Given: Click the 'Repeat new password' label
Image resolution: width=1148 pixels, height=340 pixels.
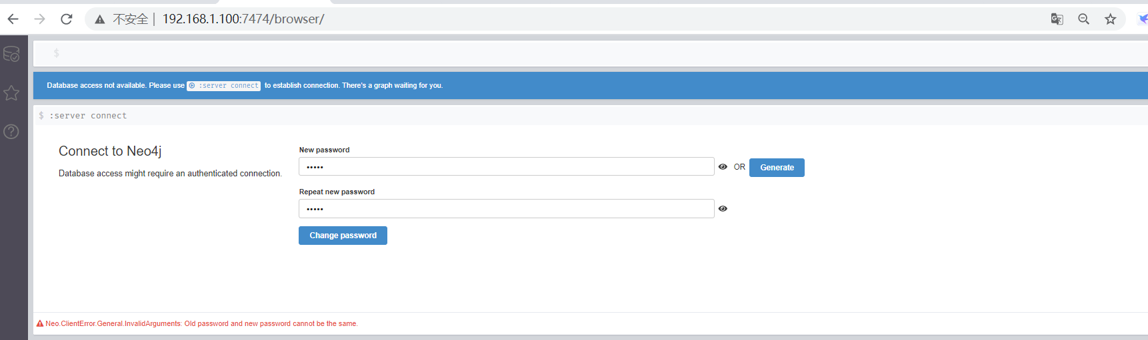Looking at the screenshot, I should (x=337, y=192).
